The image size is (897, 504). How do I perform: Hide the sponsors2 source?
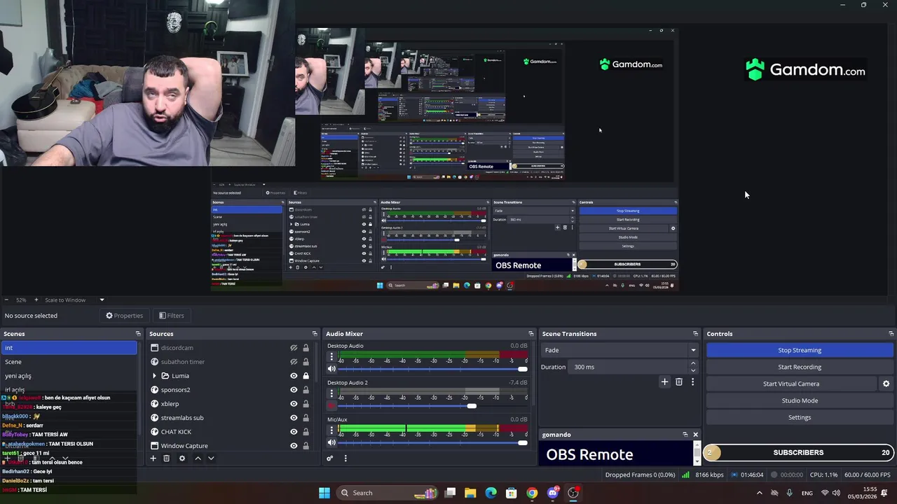[x=294, y=390]
